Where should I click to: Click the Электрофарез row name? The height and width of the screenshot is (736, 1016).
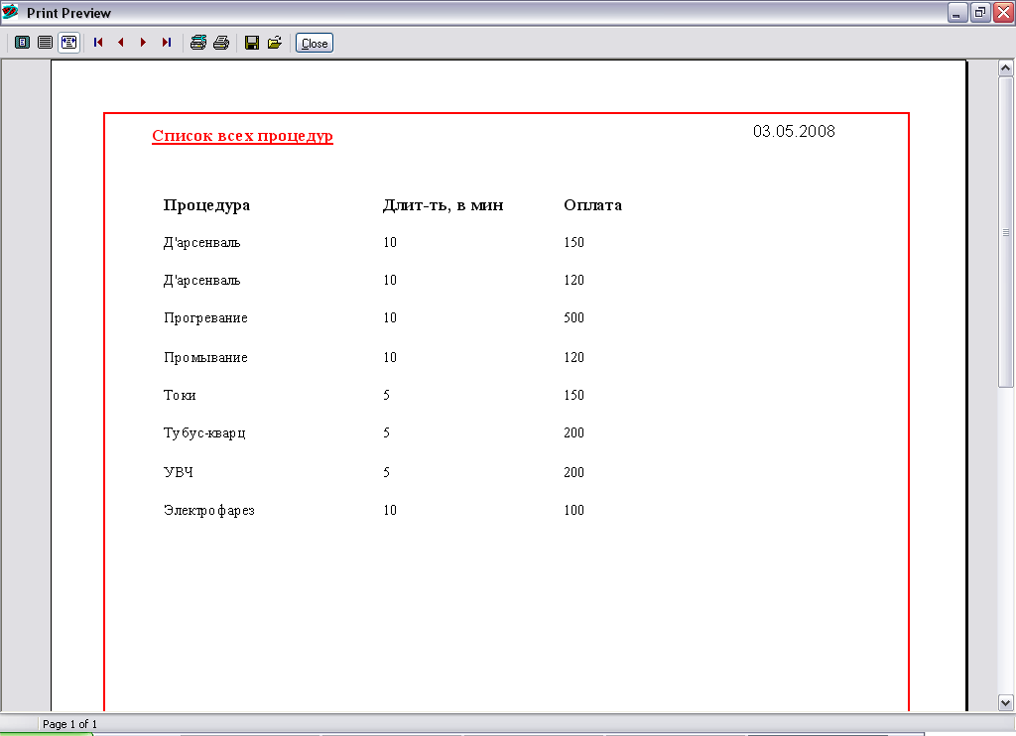pos(208,511)
